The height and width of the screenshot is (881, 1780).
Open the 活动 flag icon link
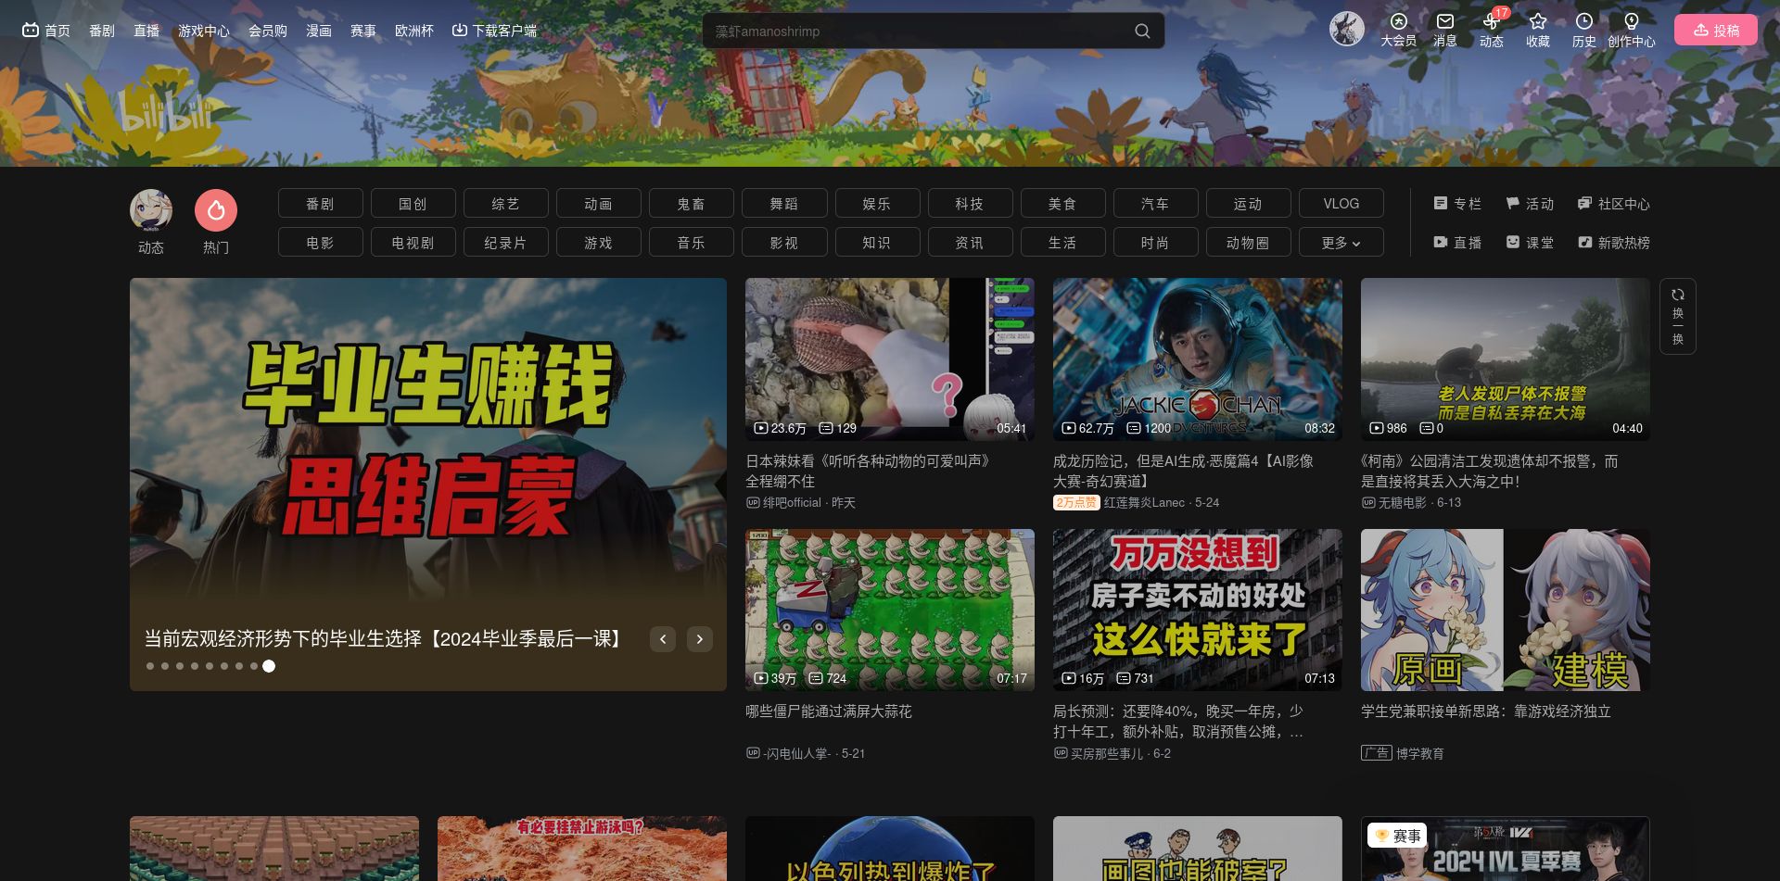[1530, 203]
